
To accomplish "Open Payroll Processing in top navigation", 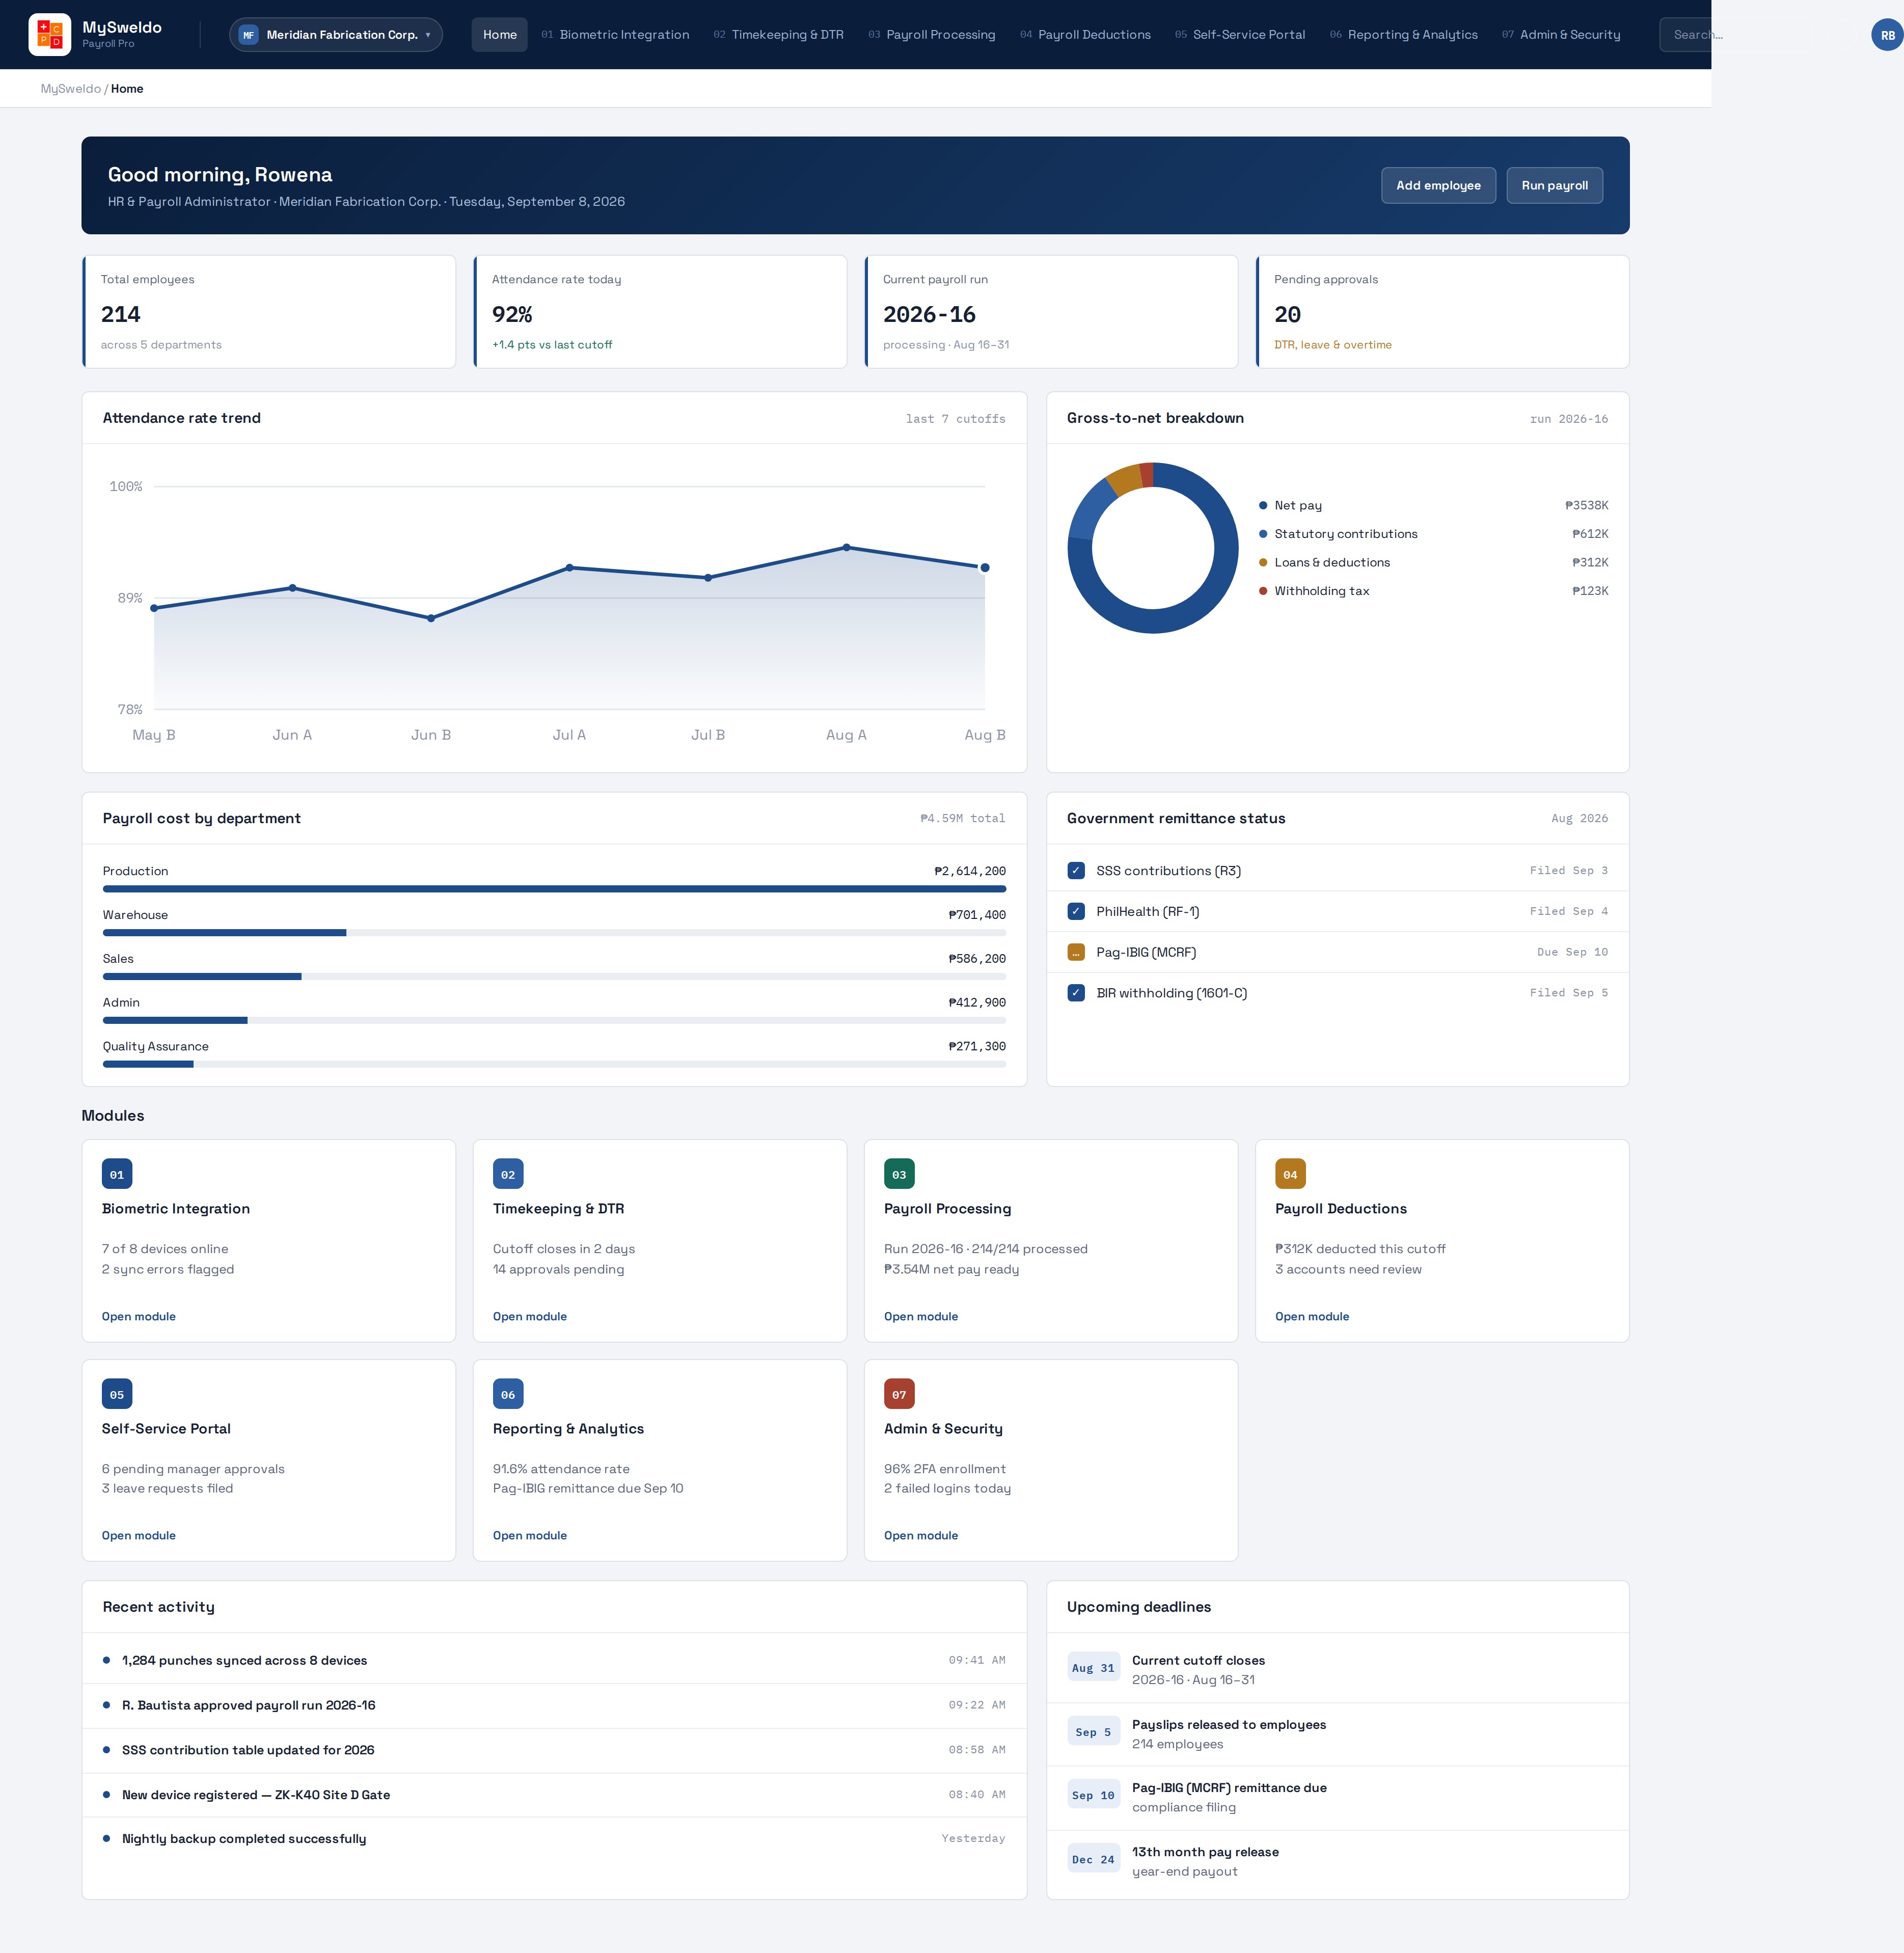I will 932,35.
